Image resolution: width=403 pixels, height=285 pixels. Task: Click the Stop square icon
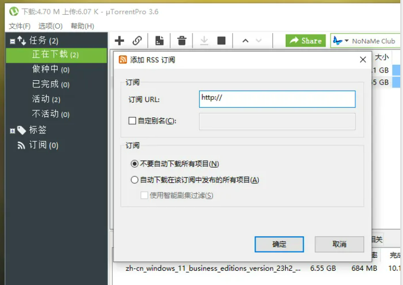tap(222, 41)
